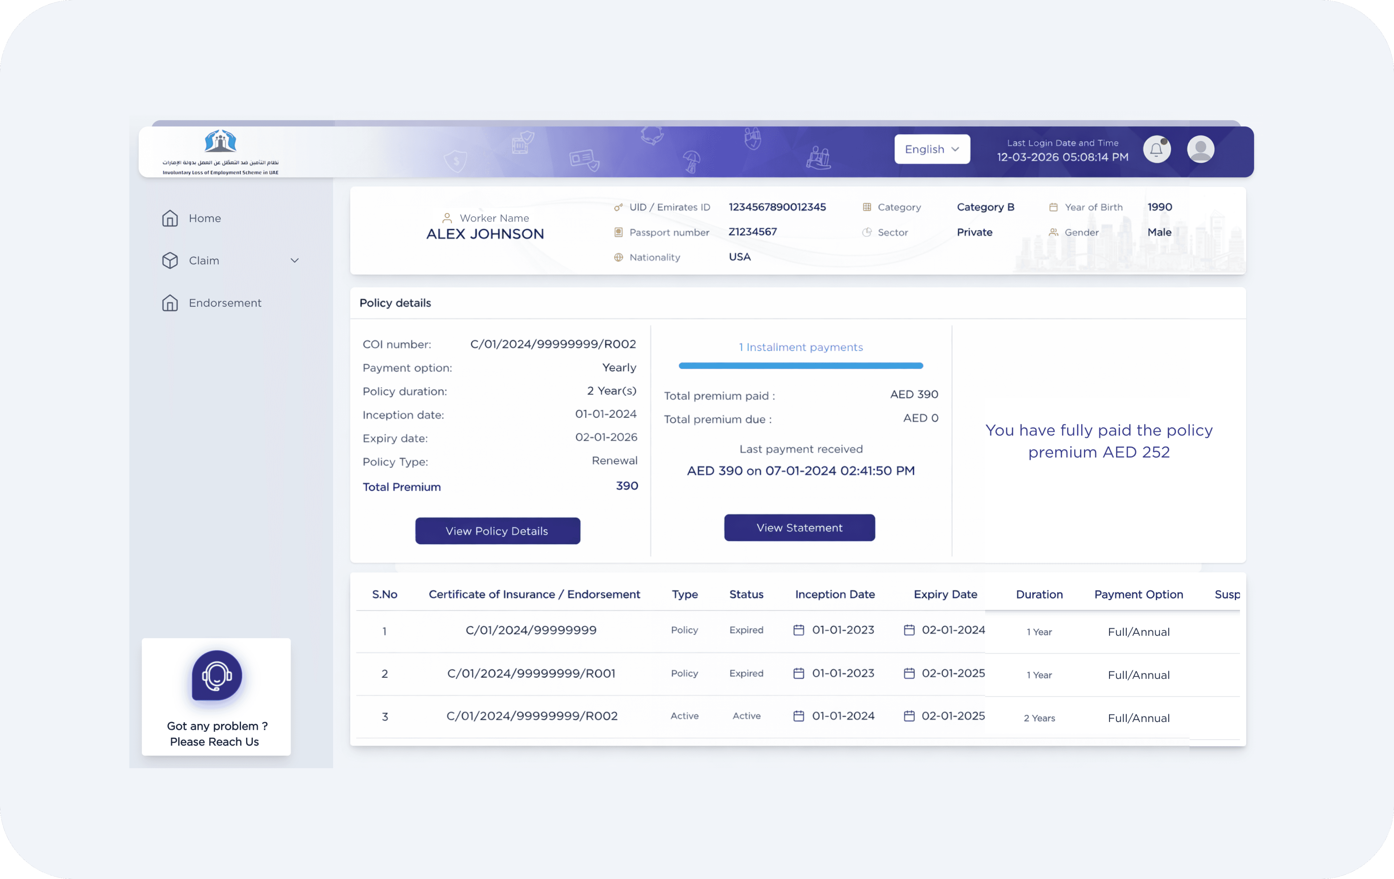1394x879 pixels.
Task: Click the notification bell icon
Action: [x=1156, y=150]
